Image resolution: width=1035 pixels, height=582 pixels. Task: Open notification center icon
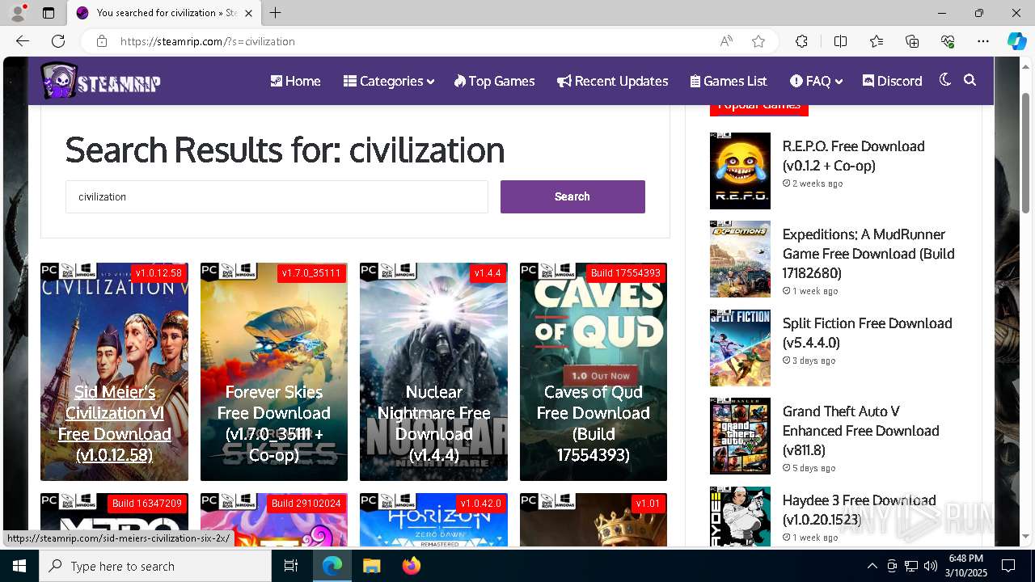coord(1008,566)
